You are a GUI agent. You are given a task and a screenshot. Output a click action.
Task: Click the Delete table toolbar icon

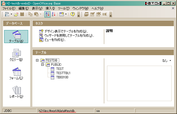[x=99, y=14]
